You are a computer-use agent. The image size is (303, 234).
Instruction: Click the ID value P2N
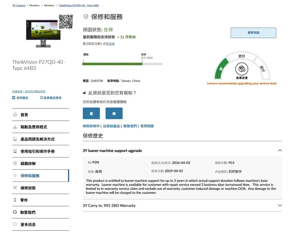(x=96, y=162)
